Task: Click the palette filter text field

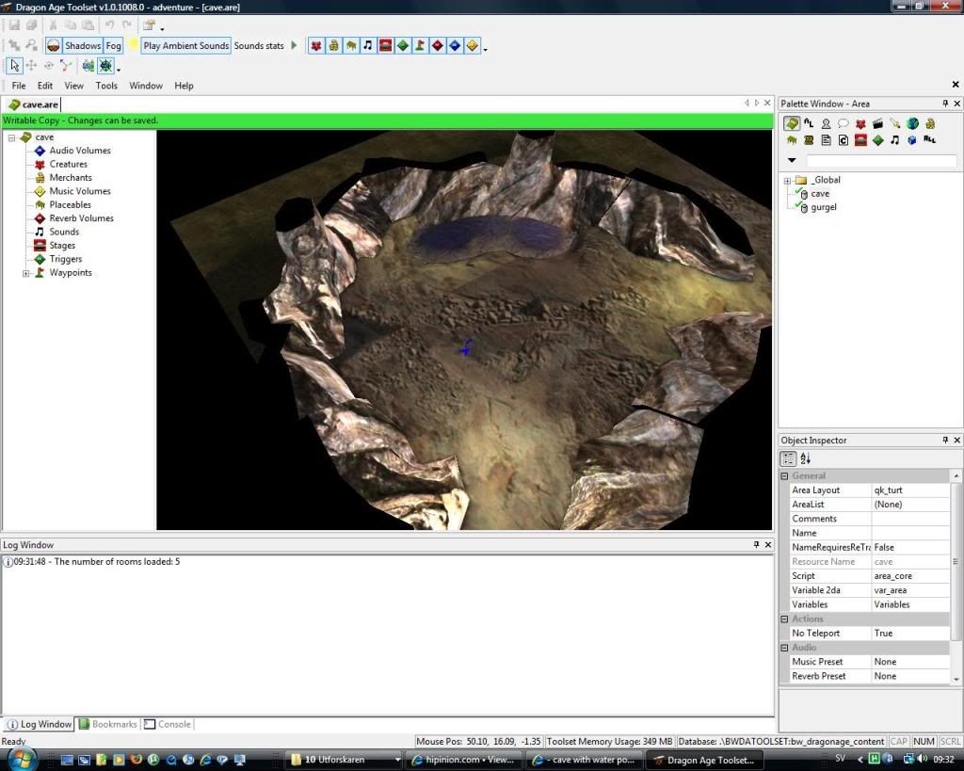Action: (880, 161)
